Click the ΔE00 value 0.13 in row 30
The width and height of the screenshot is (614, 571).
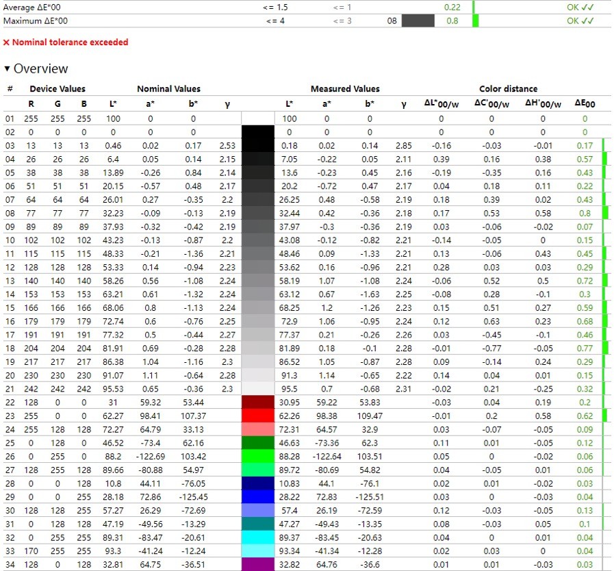coord(585,510)
